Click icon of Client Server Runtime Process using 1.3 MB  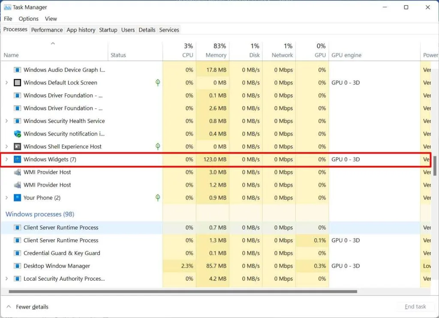[17, 240]
